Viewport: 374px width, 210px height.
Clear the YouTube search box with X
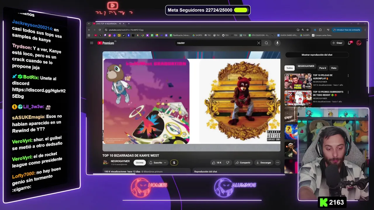[259, 43]
